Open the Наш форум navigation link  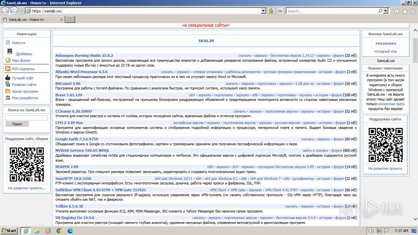tap(21, 60)
